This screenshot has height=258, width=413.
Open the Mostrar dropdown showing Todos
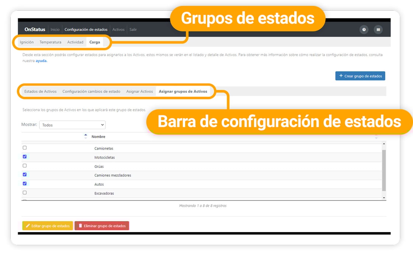72,125
